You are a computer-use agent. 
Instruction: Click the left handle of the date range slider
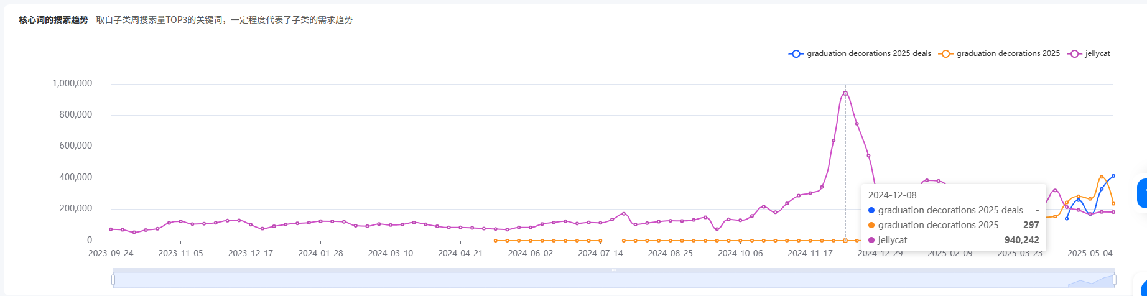[113, 280]
